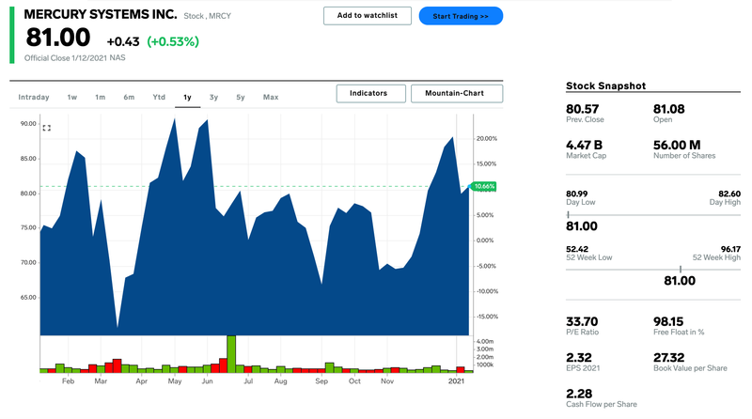Add Mercury Systems to watchlist

coord(368,16)
